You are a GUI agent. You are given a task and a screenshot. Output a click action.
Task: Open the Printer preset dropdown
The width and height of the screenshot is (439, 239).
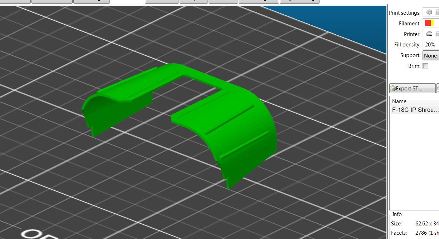431,34
